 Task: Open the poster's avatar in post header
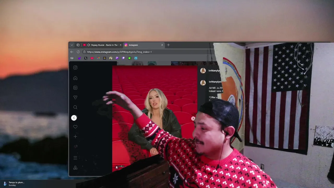pos(203,71)
